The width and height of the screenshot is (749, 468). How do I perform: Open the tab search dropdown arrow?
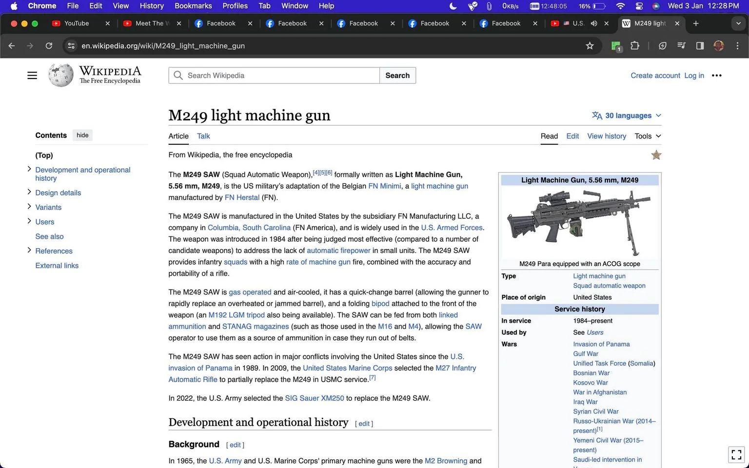pos(738,23)
